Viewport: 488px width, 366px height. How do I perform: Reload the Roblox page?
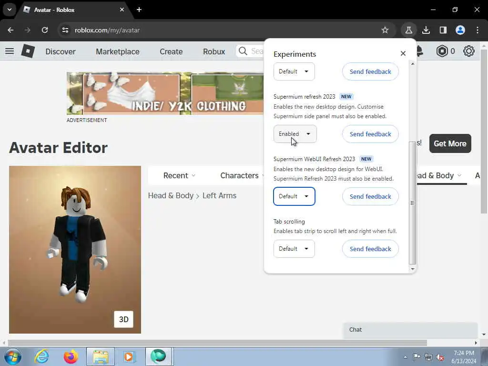(x=45, y=30)
